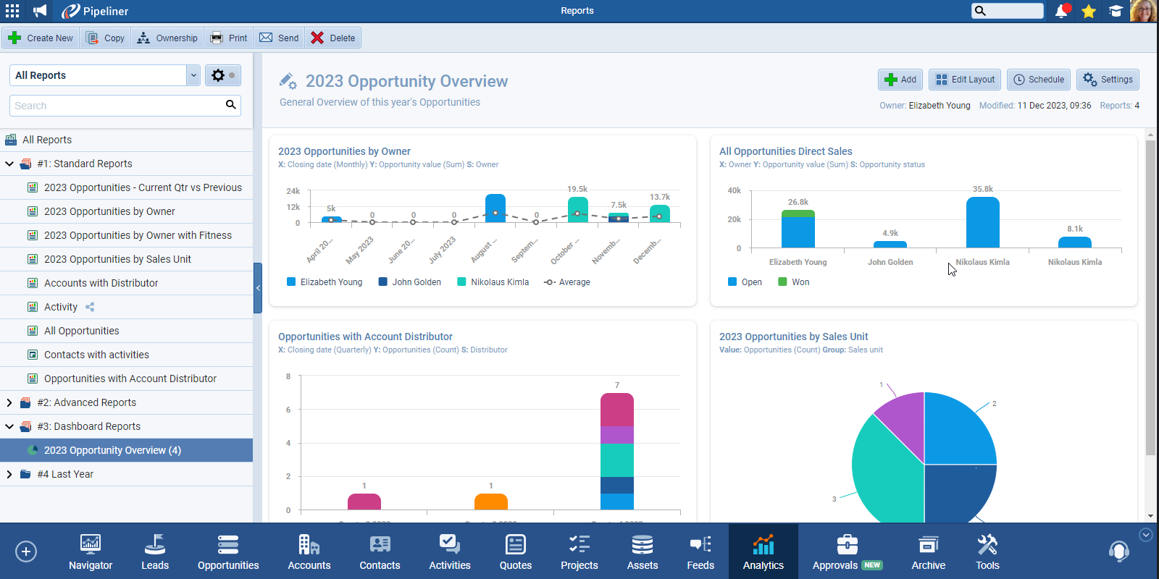Click the John Golden legend color swatch
Viewport: 1159px width, 579px height.
[x=382, y=282]
